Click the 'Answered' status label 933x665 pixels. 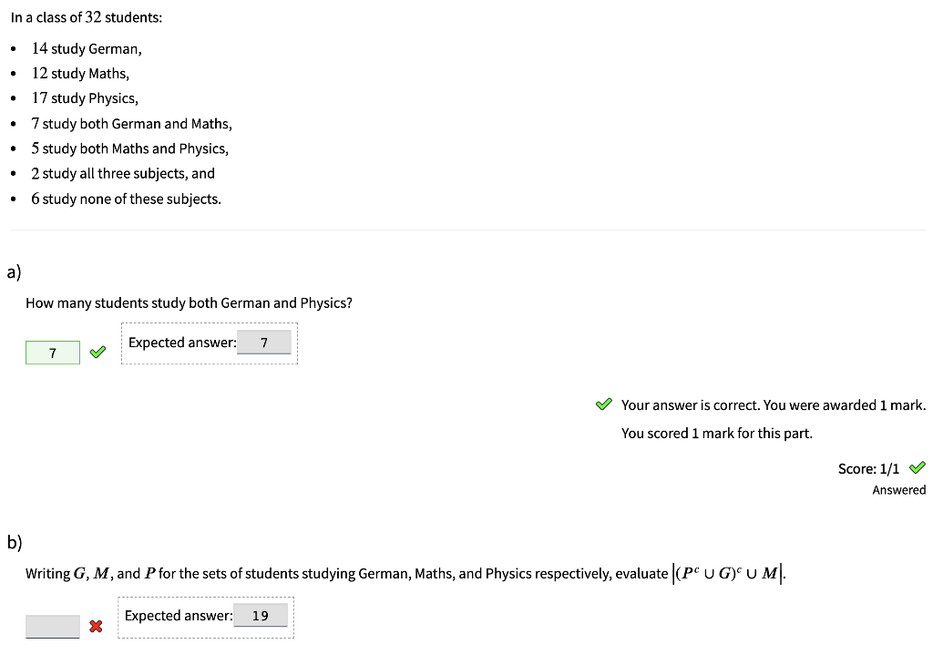point(899,490)
